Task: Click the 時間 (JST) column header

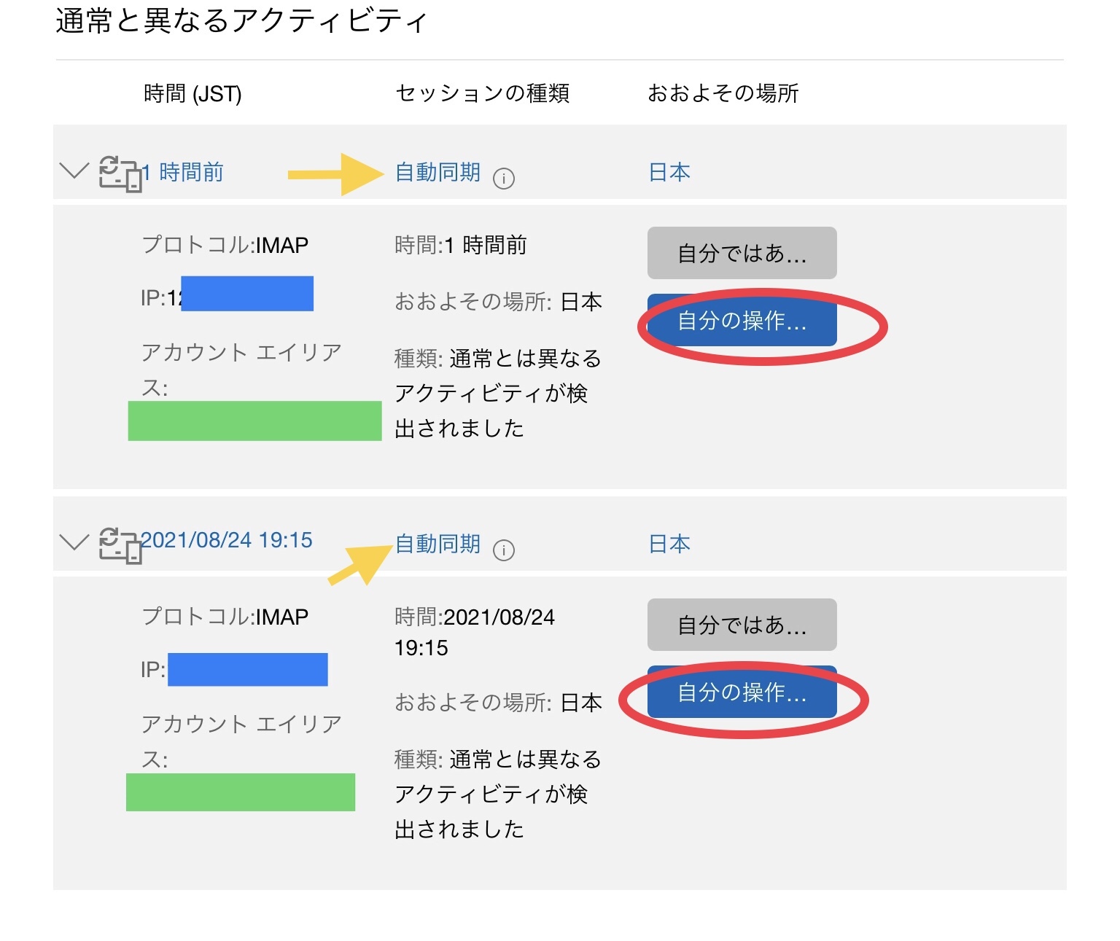Action: click(192, 94)
